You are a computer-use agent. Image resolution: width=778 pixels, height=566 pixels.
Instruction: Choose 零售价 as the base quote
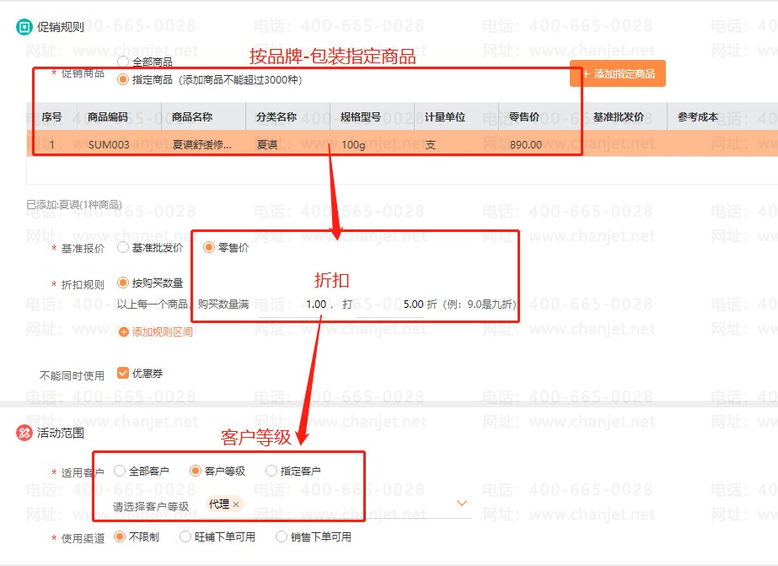point(209,247)
